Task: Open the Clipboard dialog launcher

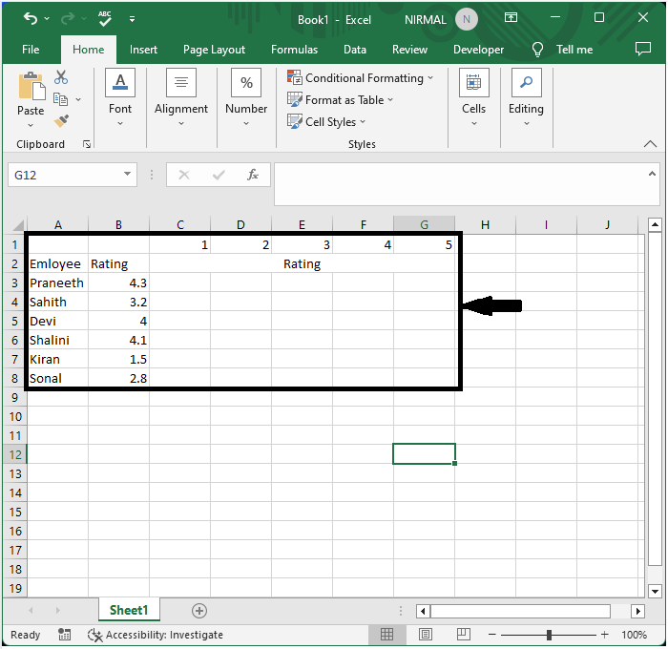Action: (87, 144)
